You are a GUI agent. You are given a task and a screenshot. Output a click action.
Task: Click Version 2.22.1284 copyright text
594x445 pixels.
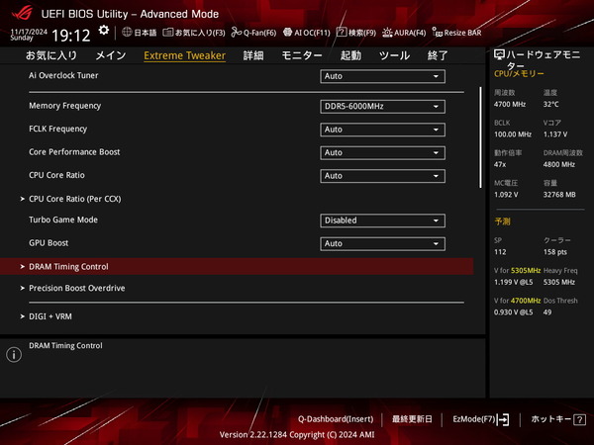coord(297,434)
